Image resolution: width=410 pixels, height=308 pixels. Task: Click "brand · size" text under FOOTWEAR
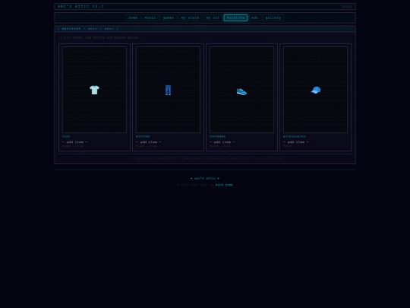click(220, 146)
